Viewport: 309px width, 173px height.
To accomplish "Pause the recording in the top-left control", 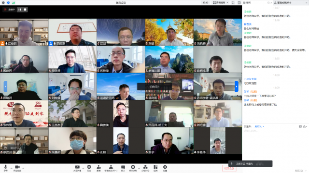I will point(20,10).
